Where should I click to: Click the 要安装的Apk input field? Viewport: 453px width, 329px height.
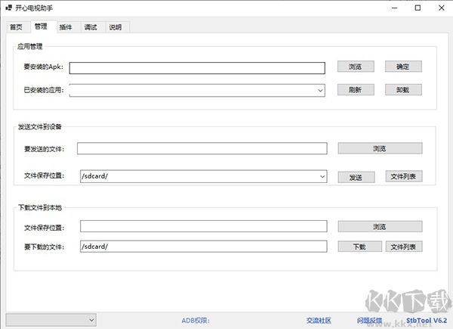197,67
